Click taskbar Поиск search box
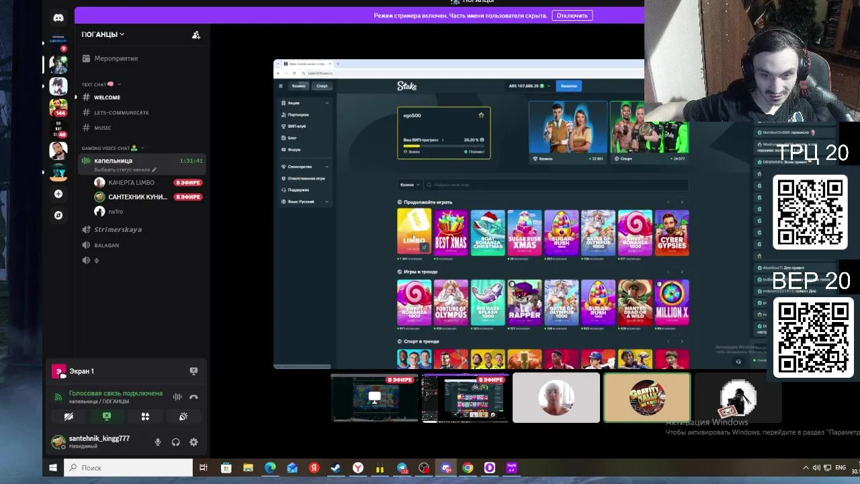860x484 pixels. coord(128,468)
